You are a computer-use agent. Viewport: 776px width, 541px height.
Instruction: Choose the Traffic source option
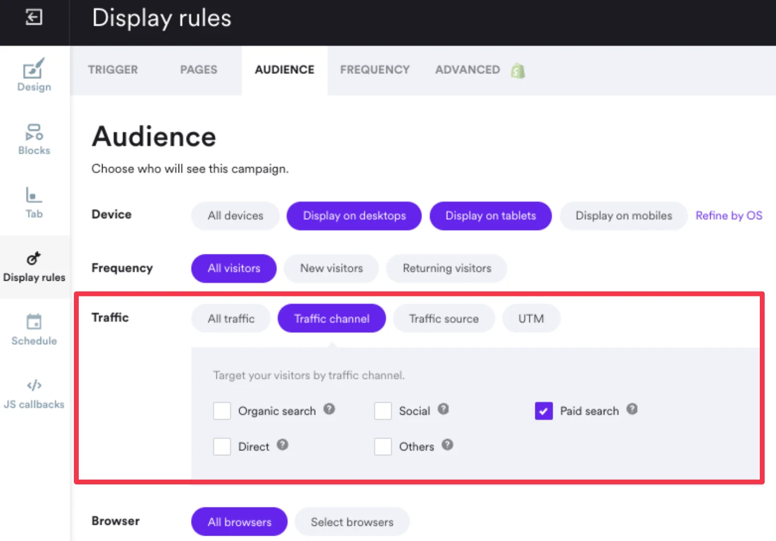click(x=444, y=318)
